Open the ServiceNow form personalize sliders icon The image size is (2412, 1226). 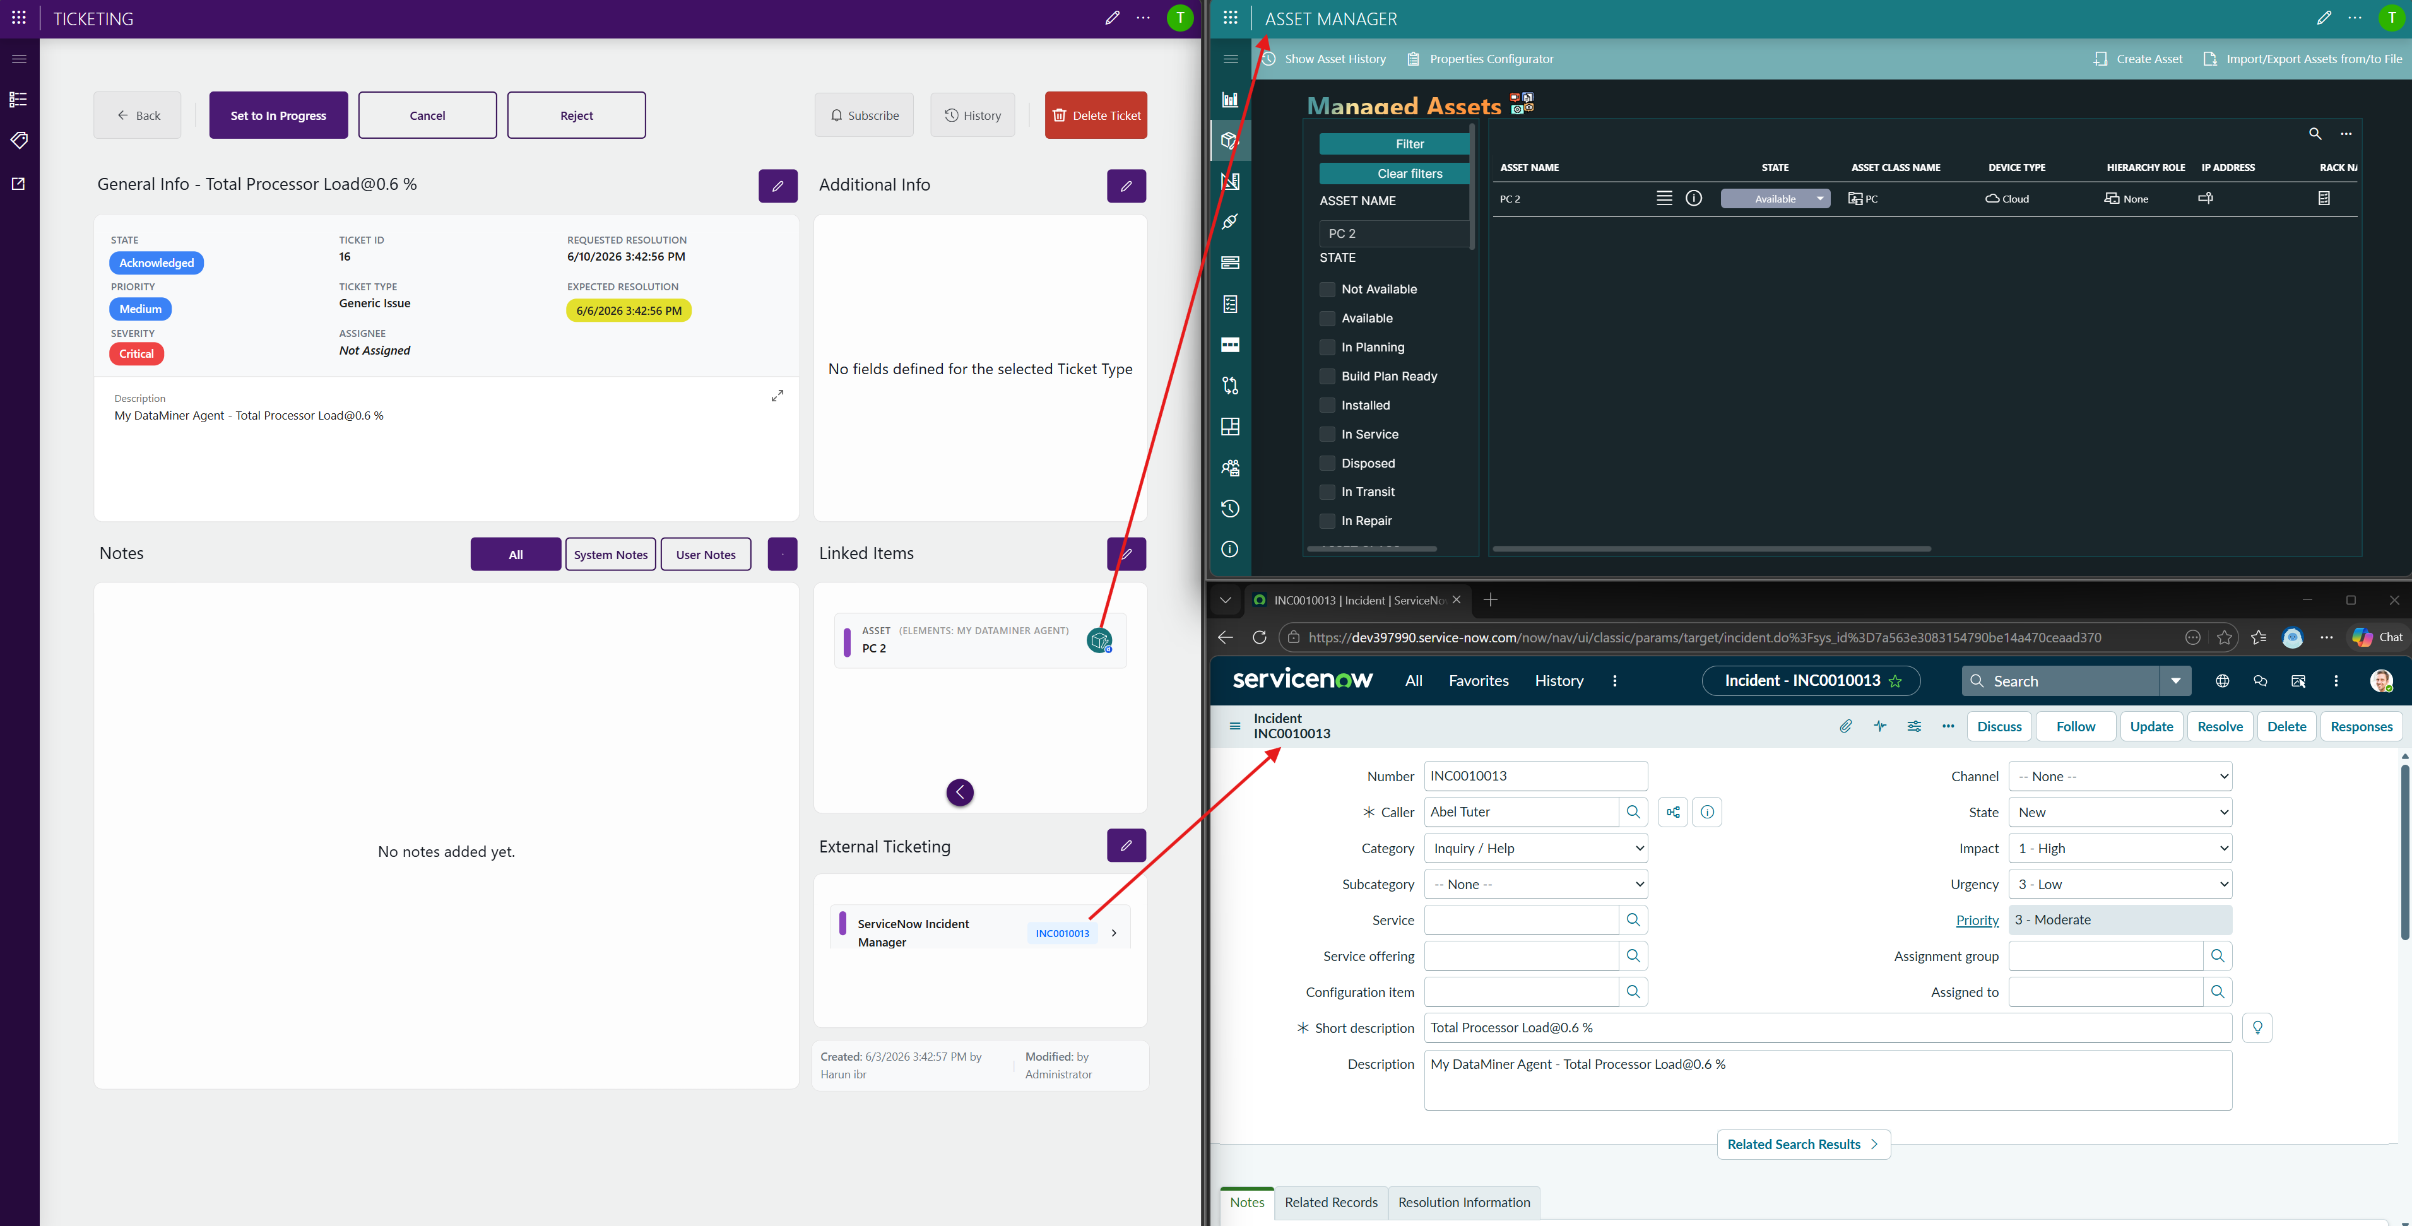(x=1914, y=726)
